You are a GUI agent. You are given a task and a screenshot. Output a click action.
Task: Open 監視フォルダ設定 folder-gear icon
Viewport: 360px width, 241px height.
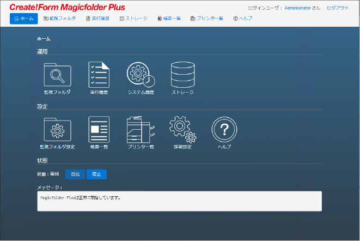[x=57, y=129]
